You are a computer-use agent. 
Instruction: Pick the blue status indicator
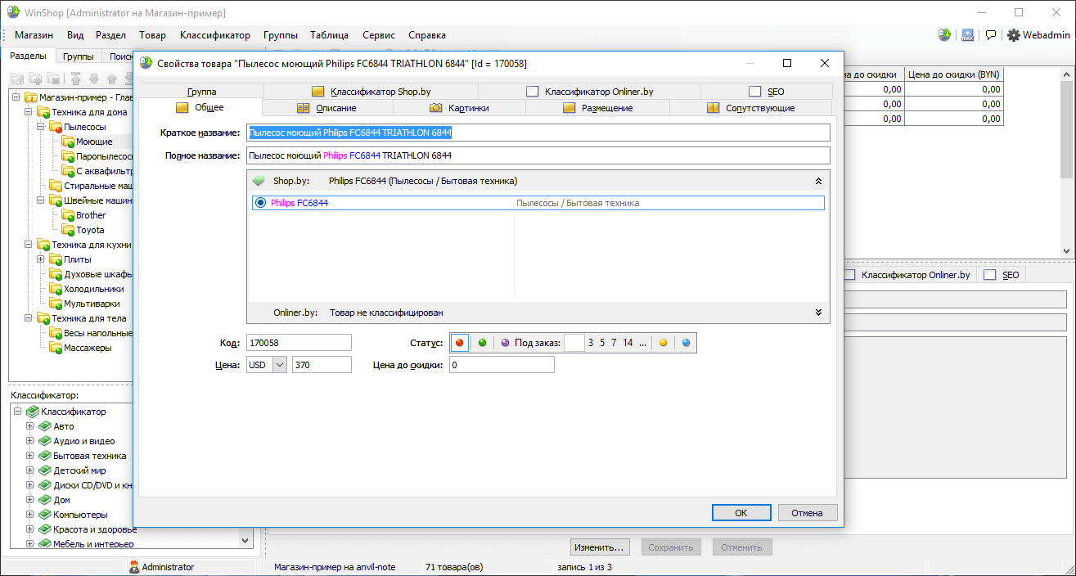[687, 343]
